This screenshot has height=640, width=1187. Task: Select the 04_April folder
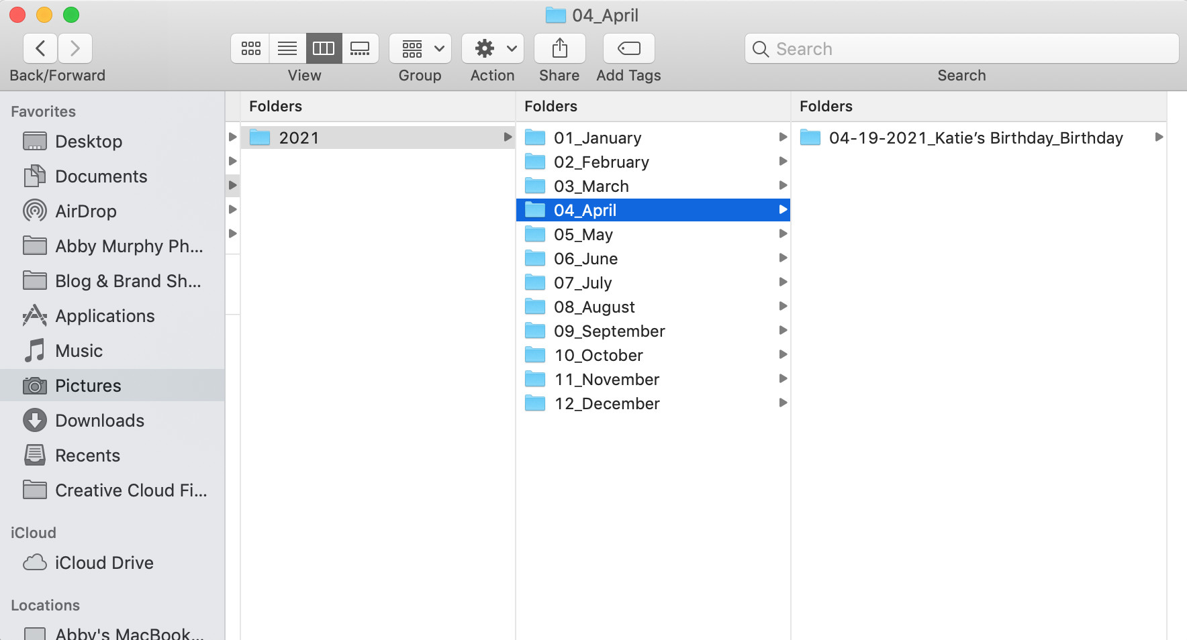[653, 210]
